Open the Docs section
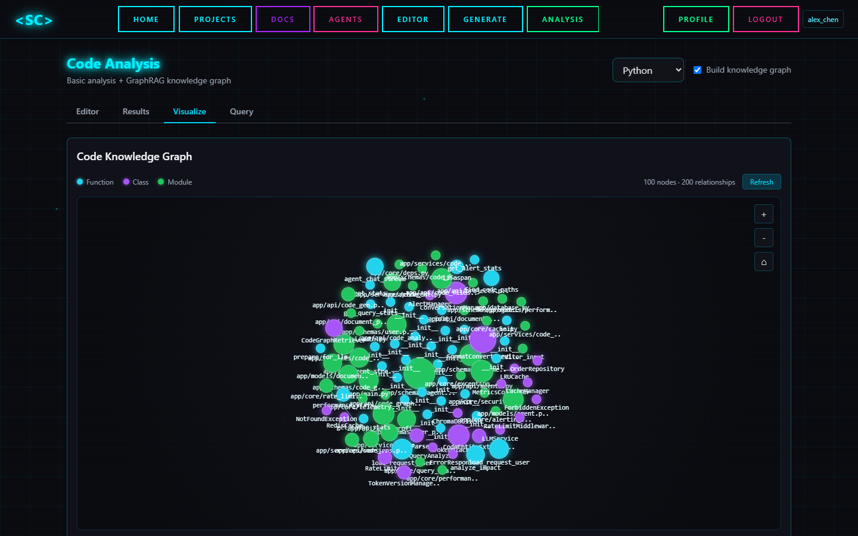 pyautogui.click(x=283, y=19)
